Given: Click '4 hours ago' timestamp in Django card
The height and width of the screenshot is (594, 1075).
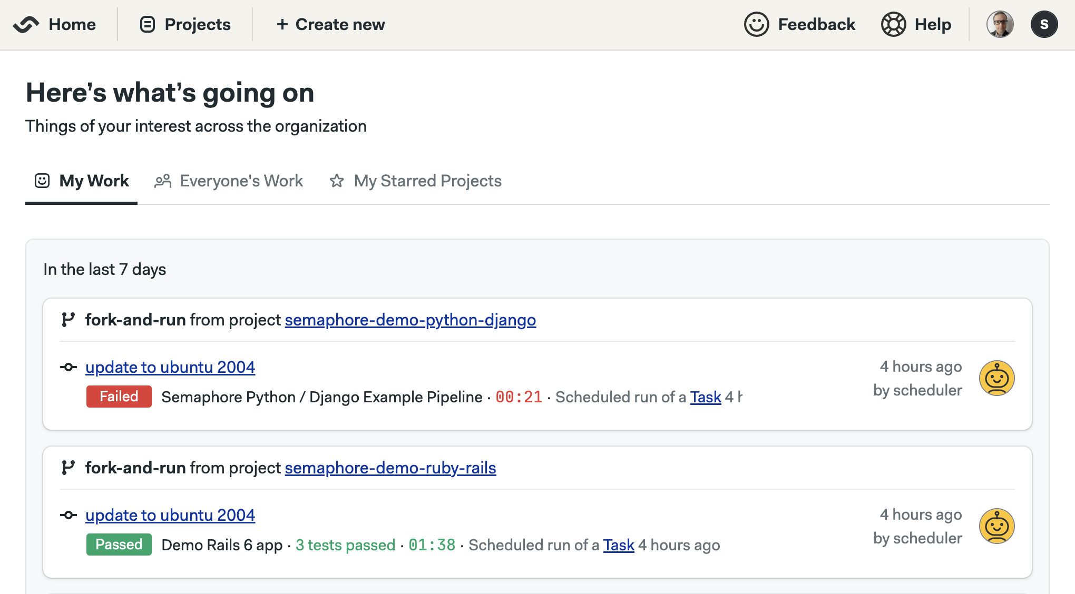Looking at the screenshot, I should tap(921, 367).
